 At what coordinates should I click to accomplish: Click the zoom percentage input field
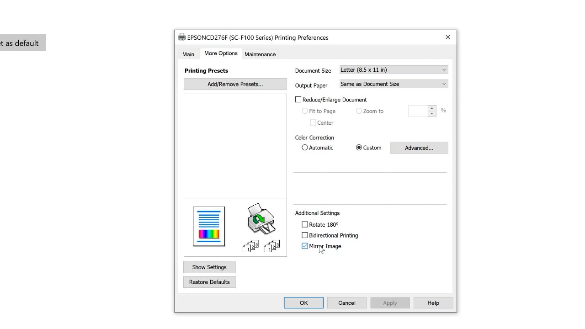click(x=418, y=111)
